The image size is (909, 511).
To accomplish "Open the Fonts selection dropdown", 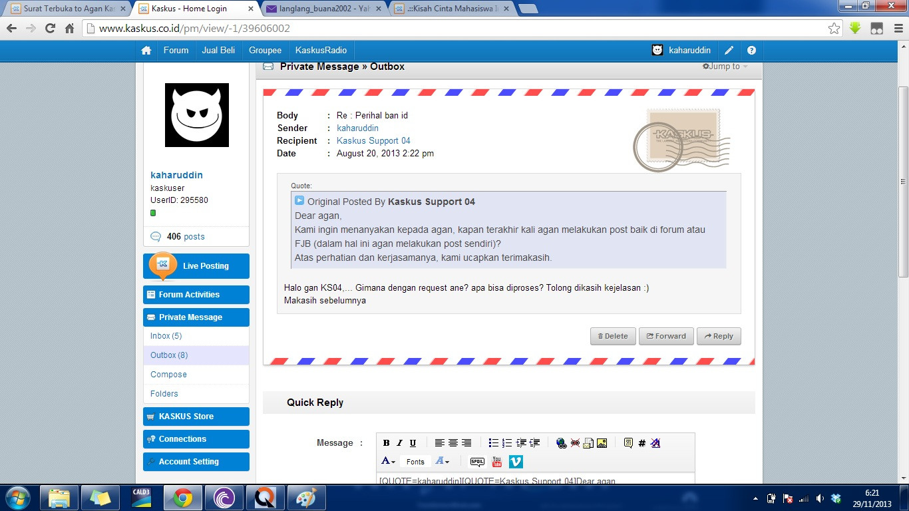I will pyautogui.click(x=415, y=462).
